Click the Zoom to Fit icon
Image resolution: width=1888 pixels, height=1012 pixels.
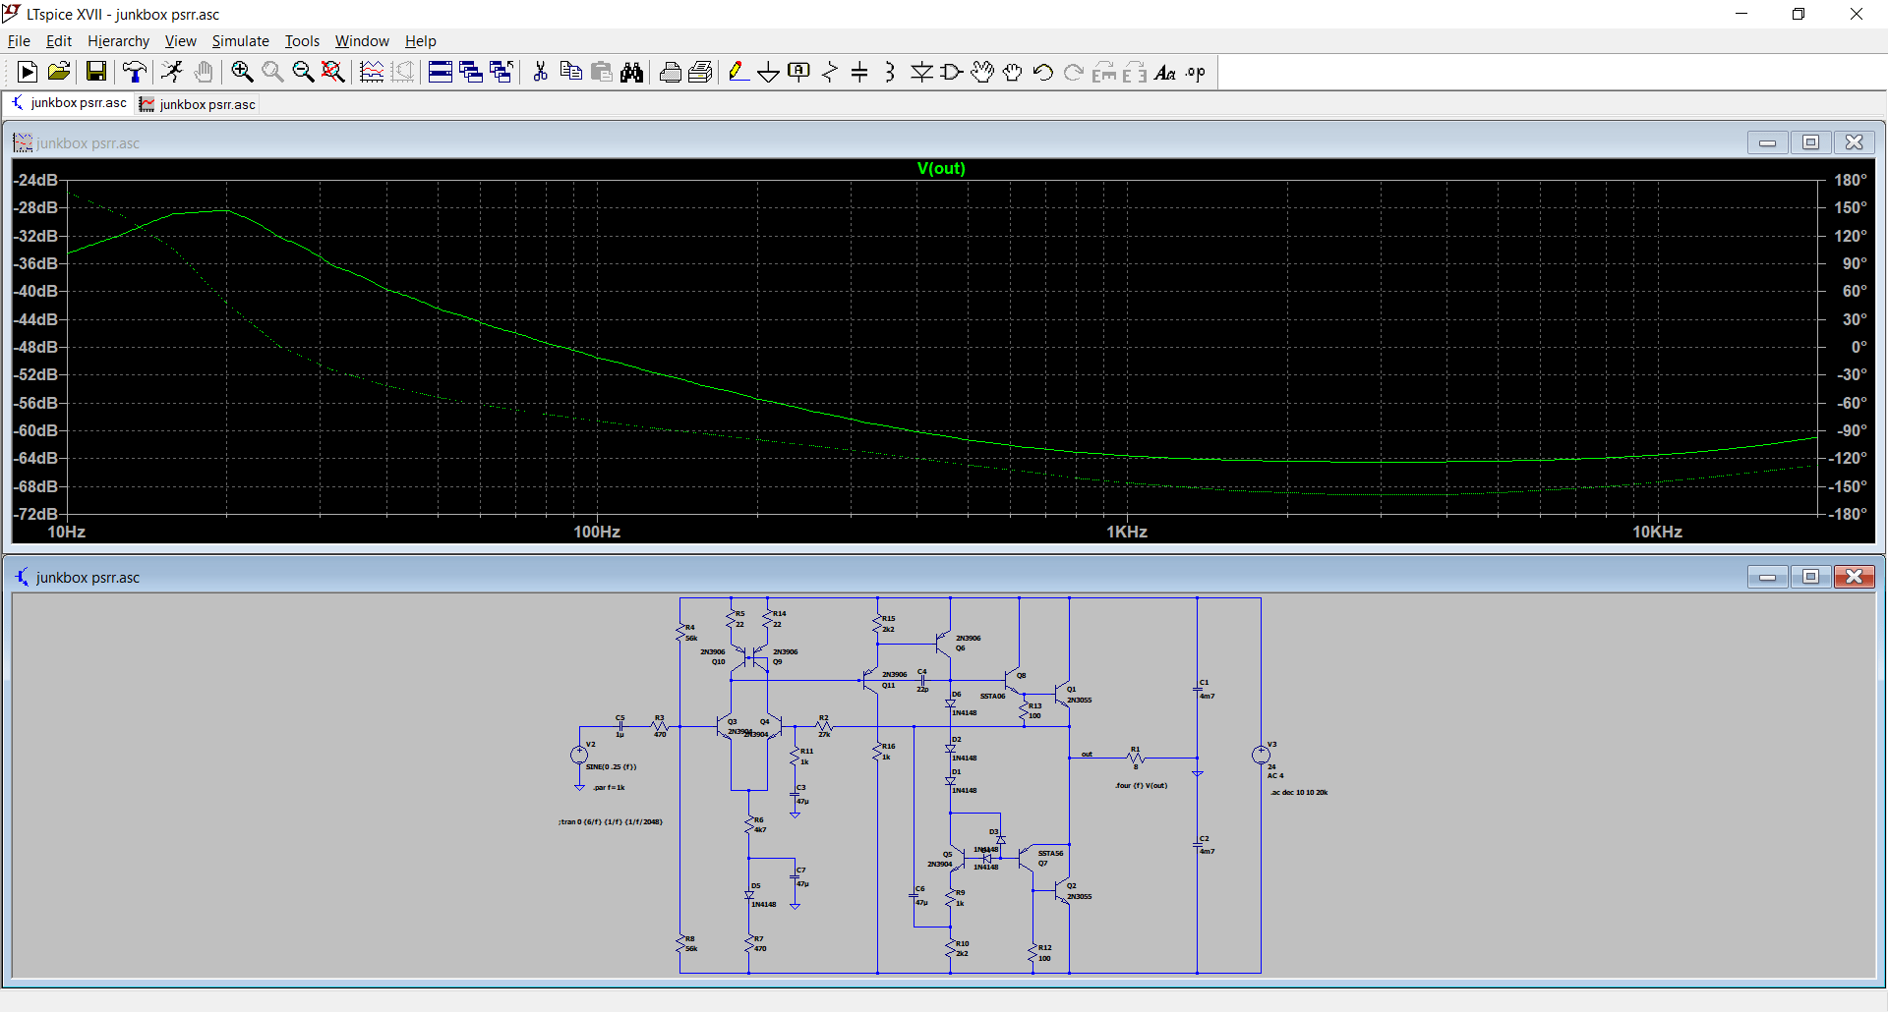[x=333, y=72]
